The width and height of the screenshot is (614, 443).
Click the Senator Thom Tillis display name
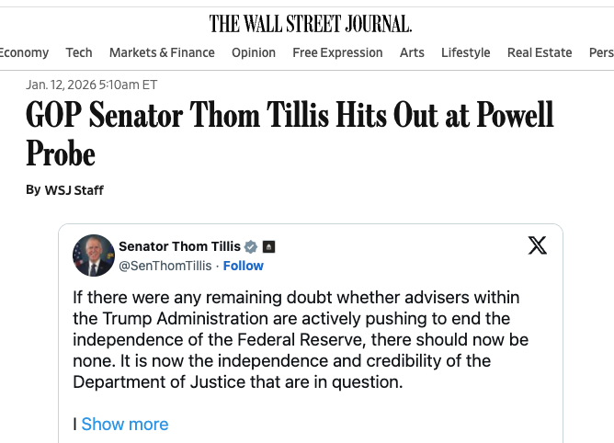[x=179, y=246]
